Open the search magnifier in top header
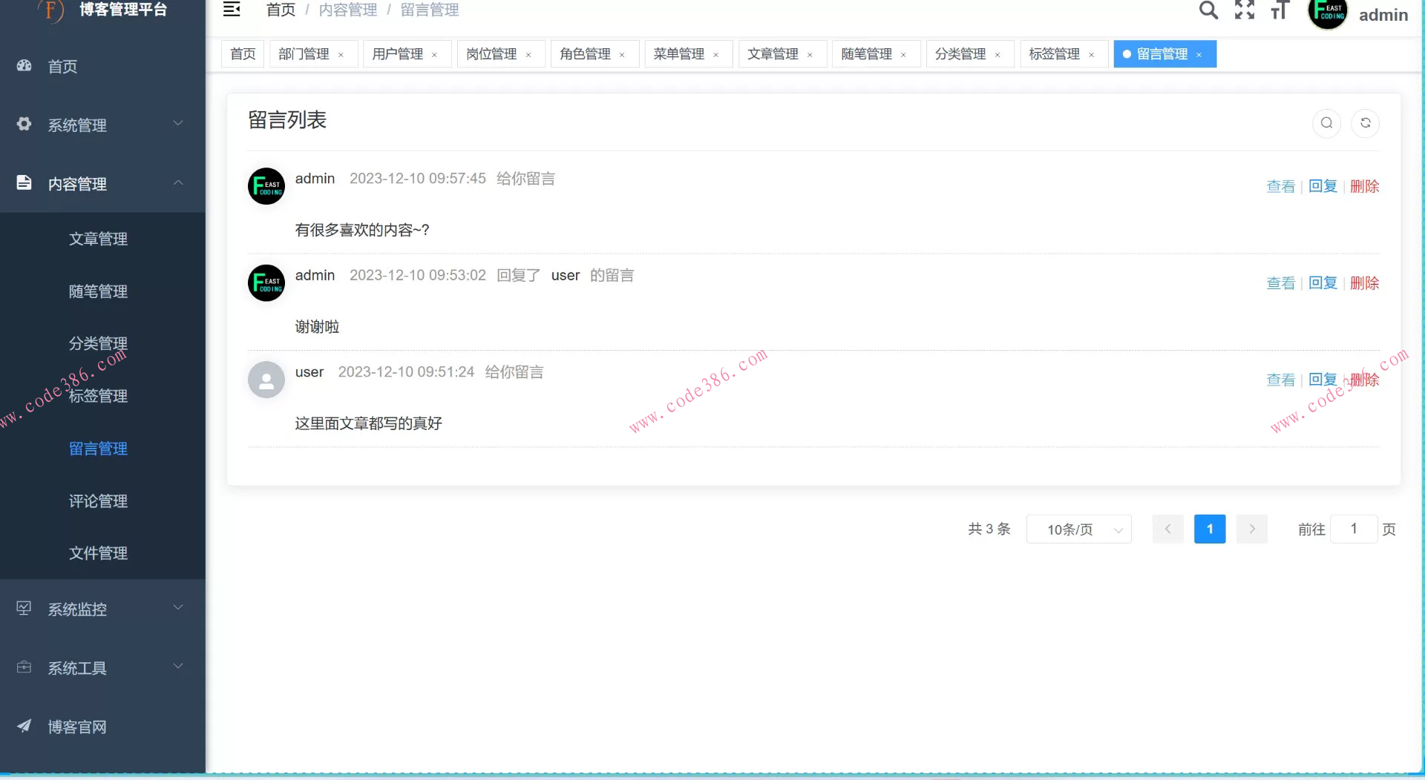 pyautogui.click(x=1208, y=10)
